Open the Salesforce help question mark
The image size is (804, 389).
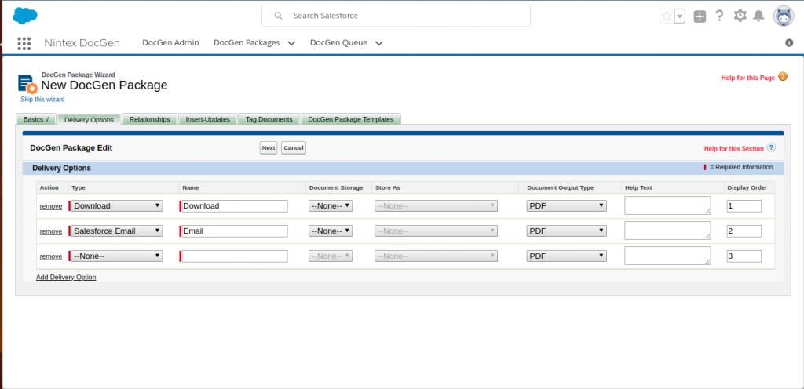pyautogui.click(x=719, y=16)
